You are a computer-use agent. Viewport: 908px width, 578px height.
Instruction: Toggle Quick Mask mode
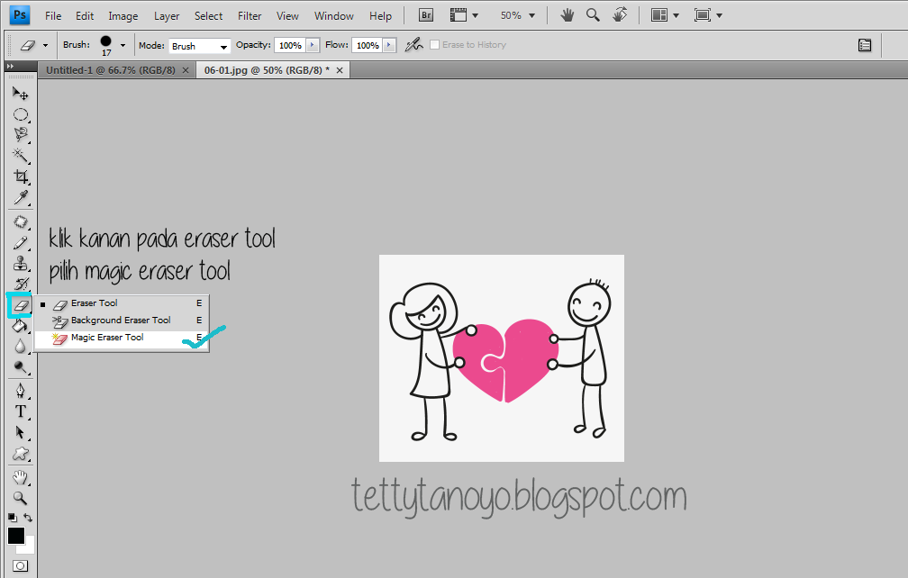(20, 566)
